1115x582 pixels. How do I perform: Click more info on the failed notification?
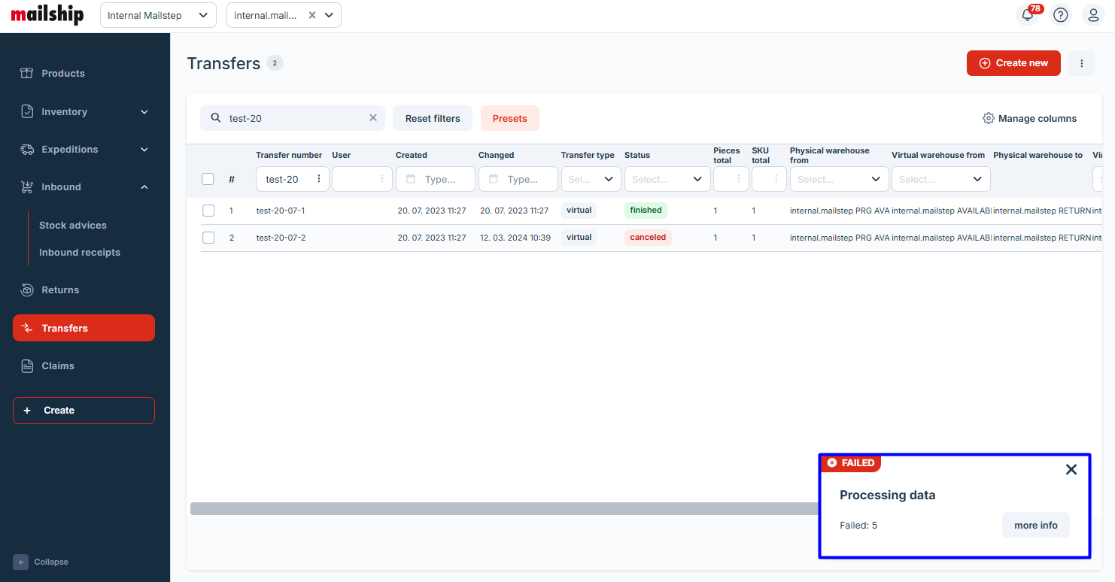(1035, 526)
